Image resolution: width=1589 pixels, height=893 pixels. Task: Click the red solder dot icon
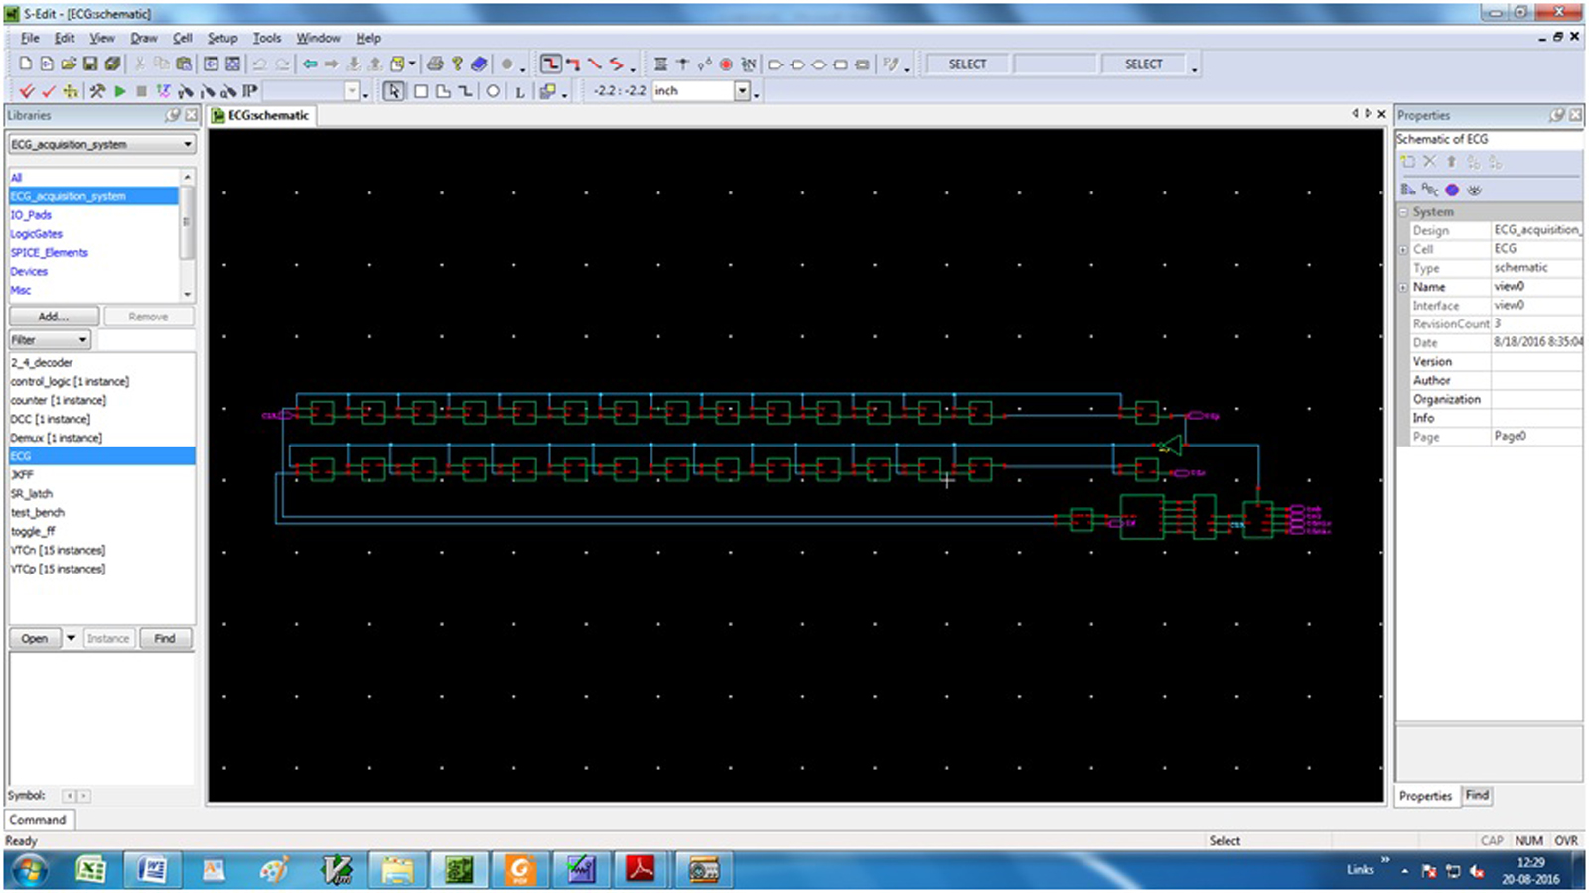[x=726, y=64]
